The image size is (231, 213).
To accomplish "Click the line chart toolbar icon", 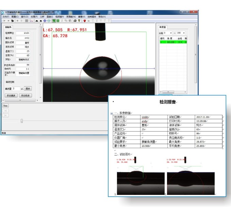I will (32, 21).
